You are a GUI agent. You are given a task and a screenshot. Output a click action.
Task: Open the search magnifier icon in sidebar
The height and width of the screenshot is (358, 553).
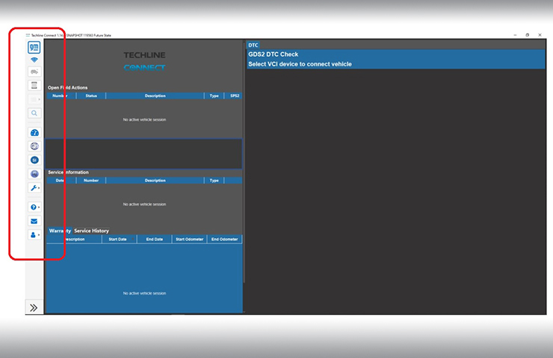[34, 113]
